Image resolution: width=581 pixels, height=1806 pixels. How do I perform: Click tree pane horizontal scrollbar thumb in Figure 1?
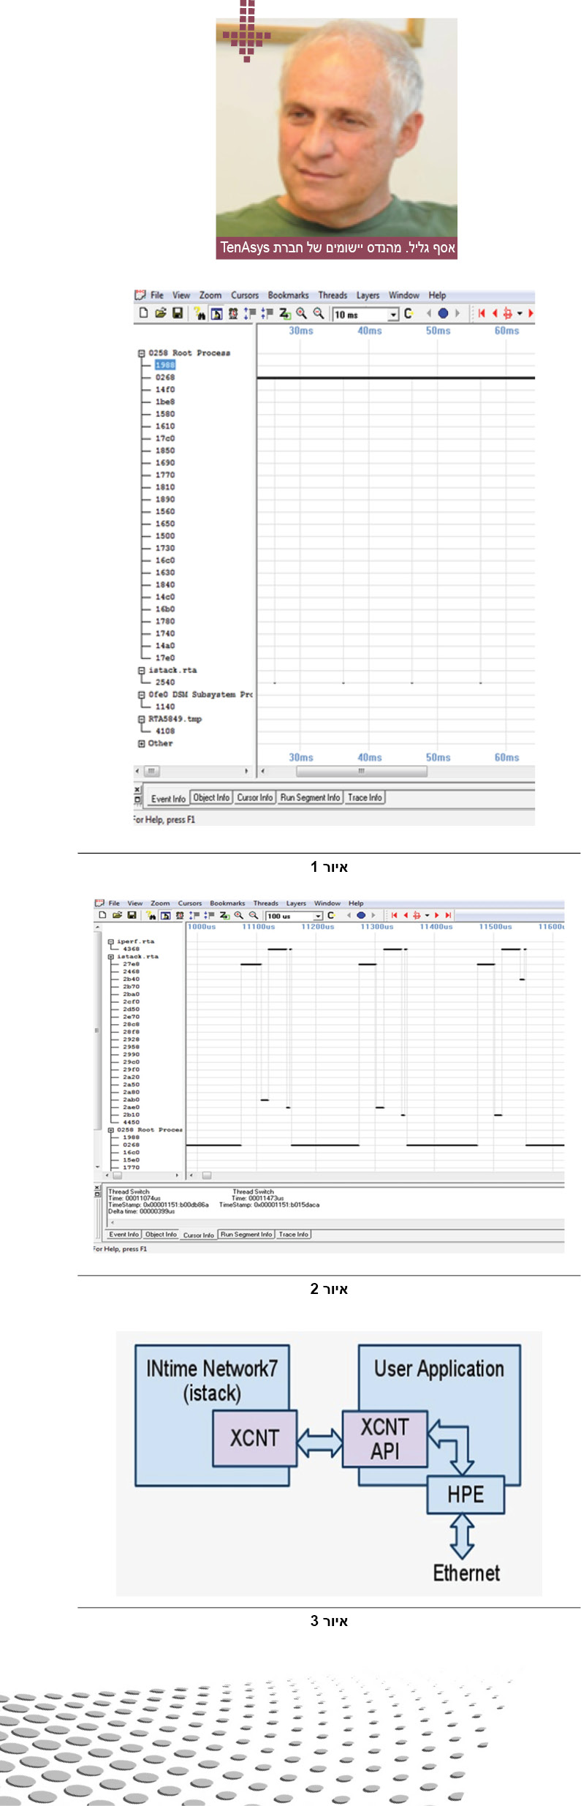151,771
